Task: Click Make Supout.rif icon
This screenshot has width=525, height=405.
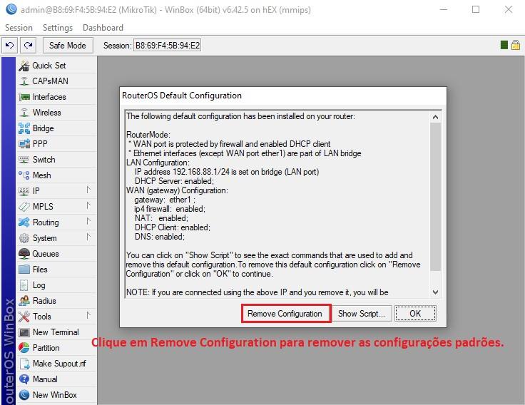Action: pos(24,364)
